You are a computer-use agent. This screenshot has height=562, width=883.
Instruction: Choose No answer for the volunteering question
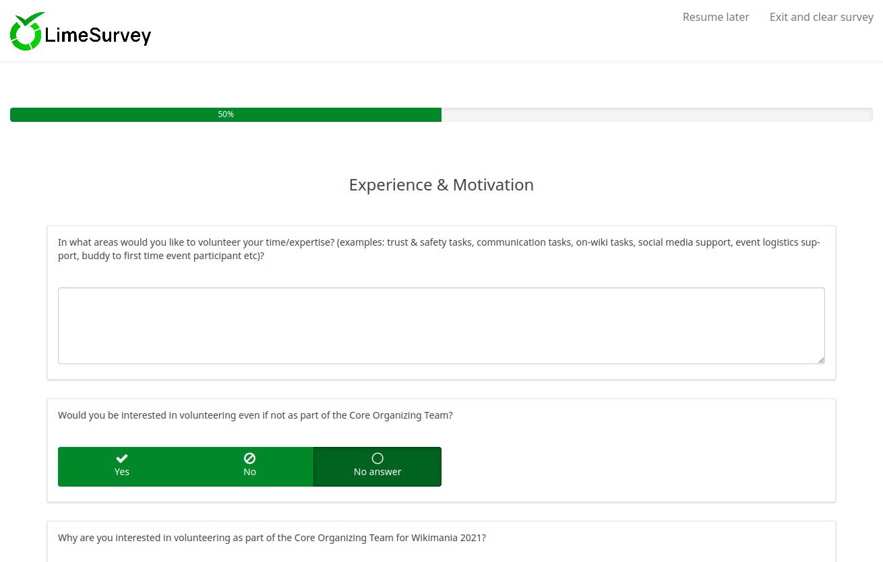click(x=377, y=466)
